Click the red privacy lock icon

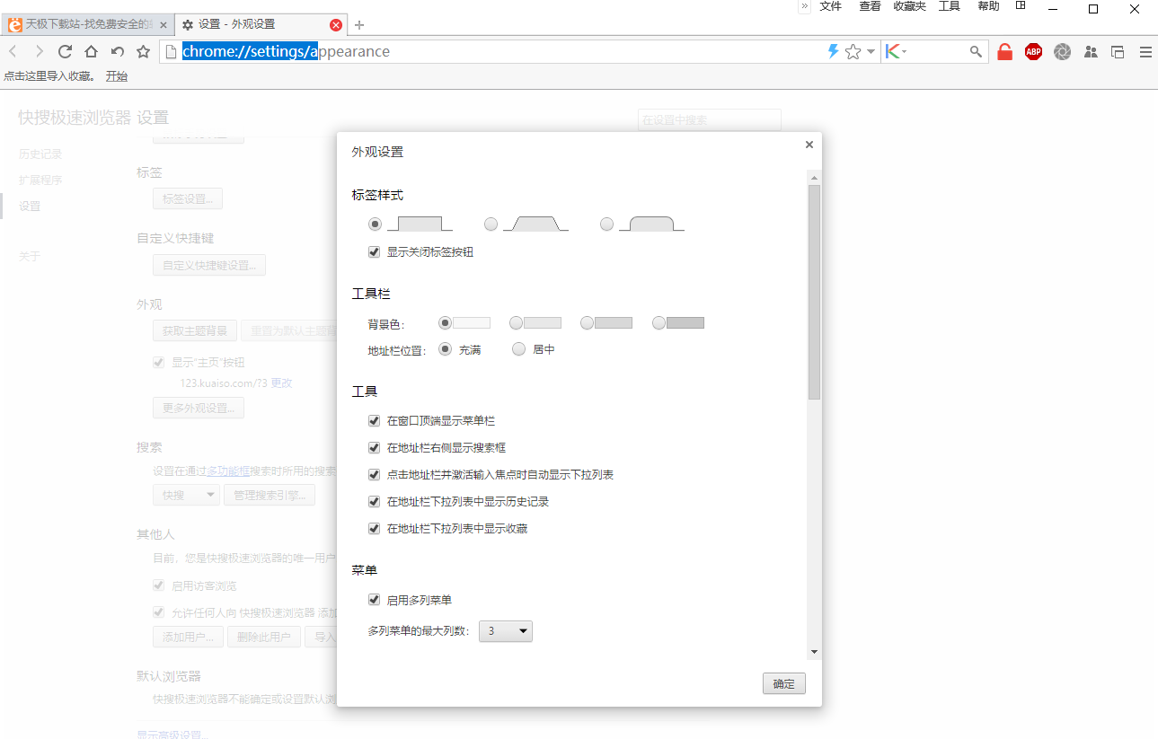pos(1004,51)
